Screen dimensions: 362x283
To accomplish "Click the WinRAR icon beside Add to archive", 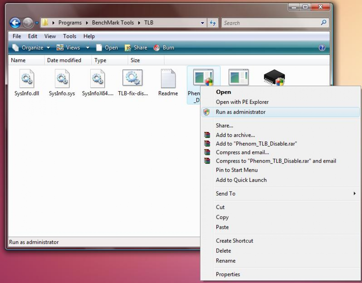I will tap(207, 135).
